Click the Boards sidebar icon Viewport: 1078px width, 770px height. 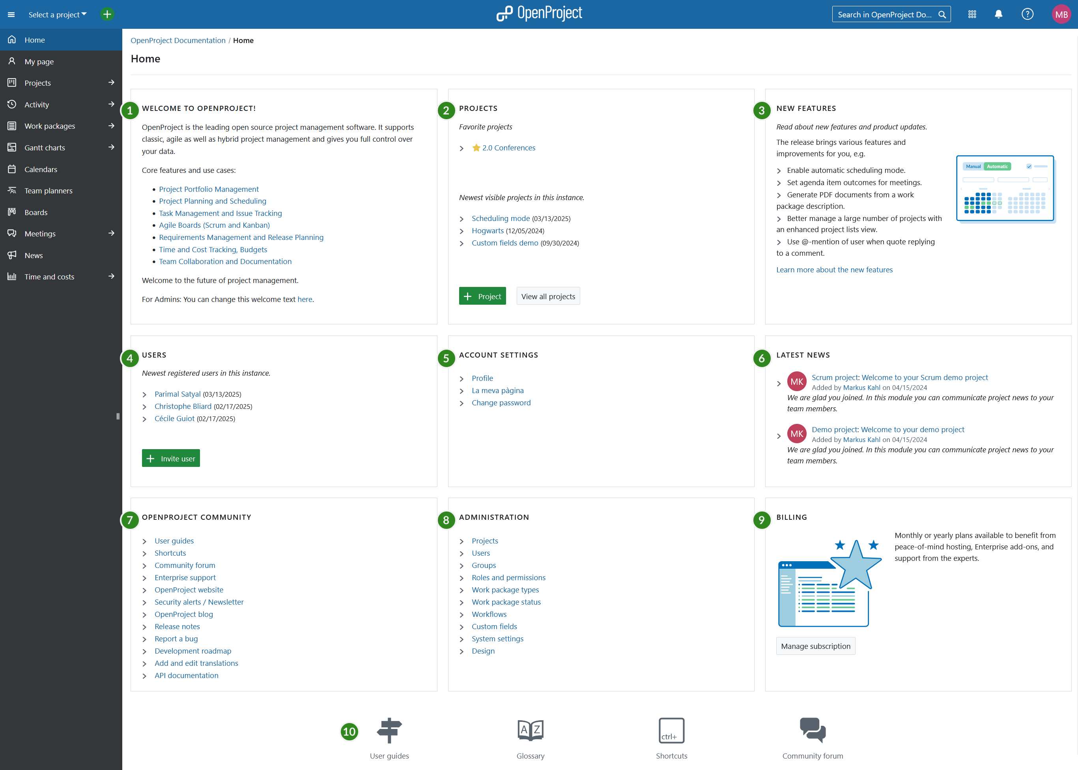[12, 212]
